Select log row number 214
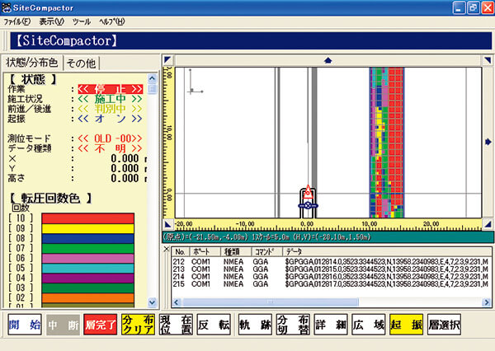The image size is (495, 351). click(x=332, y=277)
